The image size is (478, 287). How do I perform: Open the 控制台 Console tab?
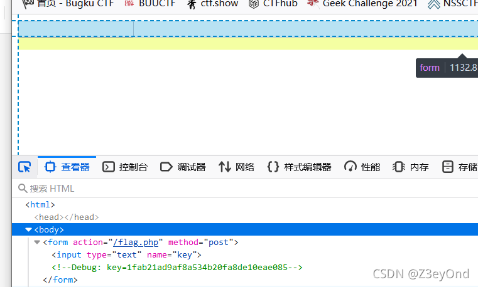coord(125,167)
